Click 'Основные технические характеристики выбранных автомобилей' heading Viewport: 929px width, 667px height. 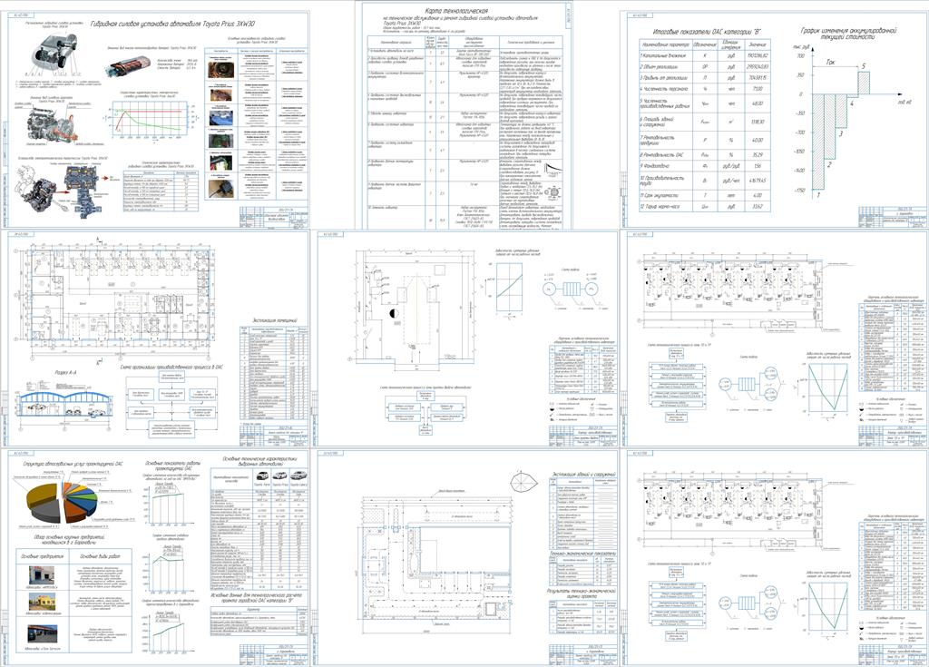point(259,461)
